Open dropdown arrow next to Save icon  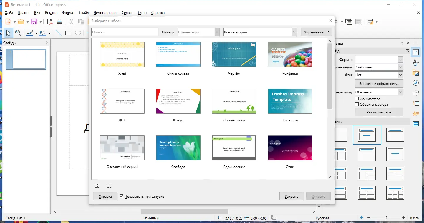point(41,22)
